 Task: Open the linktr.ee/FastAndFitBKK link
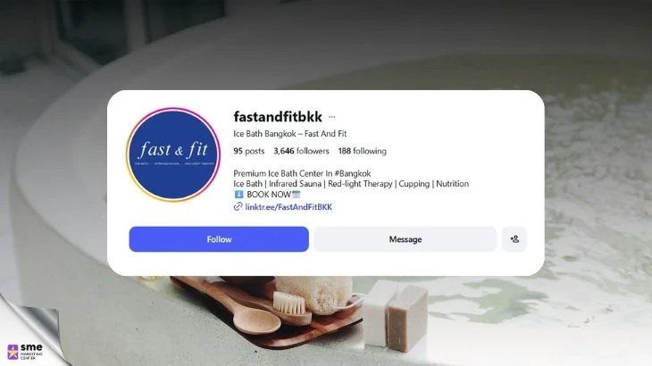click(288, 207)
